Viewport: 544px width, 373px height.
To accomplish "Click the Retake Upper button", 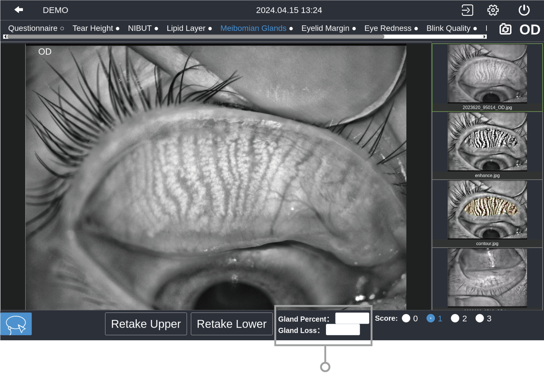I will click(146, 324).
